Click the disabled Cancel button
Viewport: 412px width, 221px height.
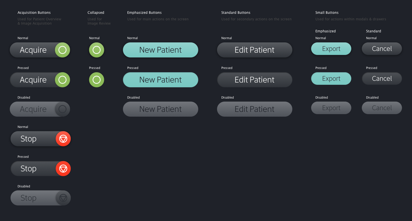382,108
